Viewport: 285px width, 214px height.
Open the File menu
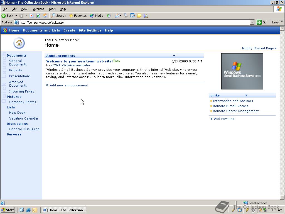5,9
